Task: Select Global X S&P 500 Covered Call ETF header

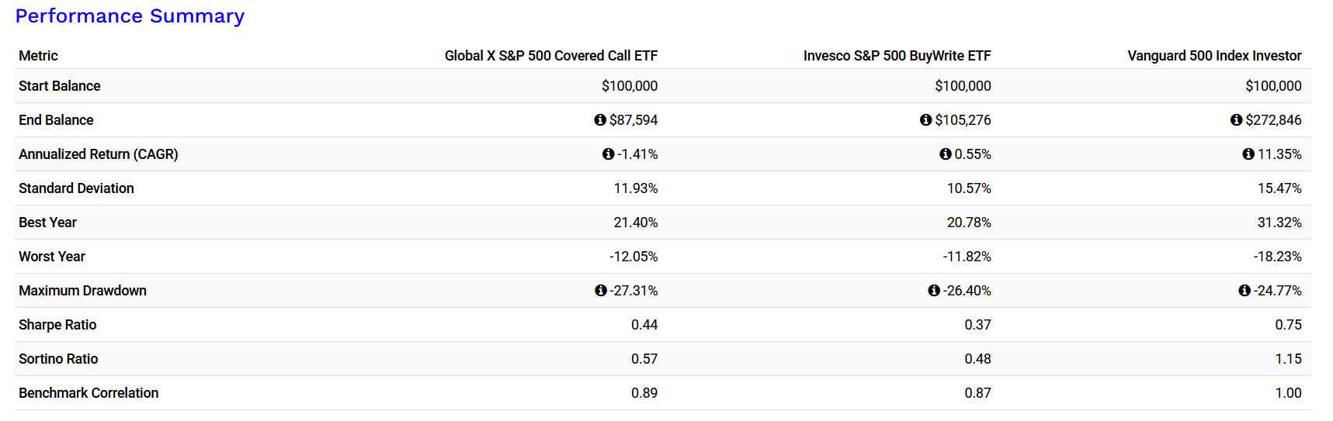Action: pos(551,56)
